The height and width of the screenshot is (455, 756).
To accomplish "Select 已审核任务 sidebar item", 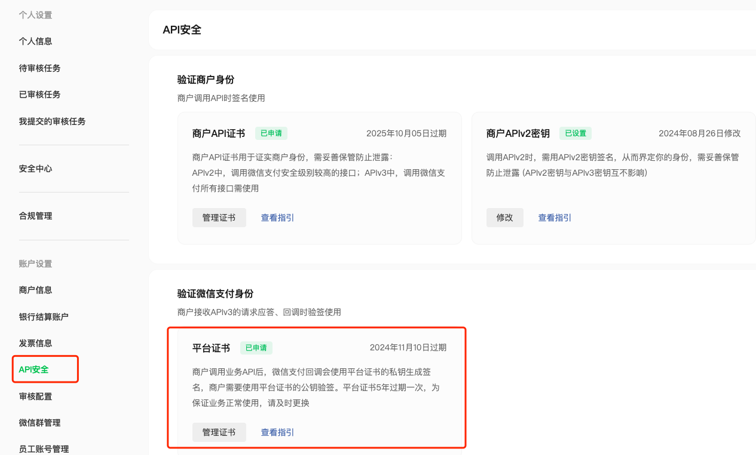I will [x=39, y=94].
